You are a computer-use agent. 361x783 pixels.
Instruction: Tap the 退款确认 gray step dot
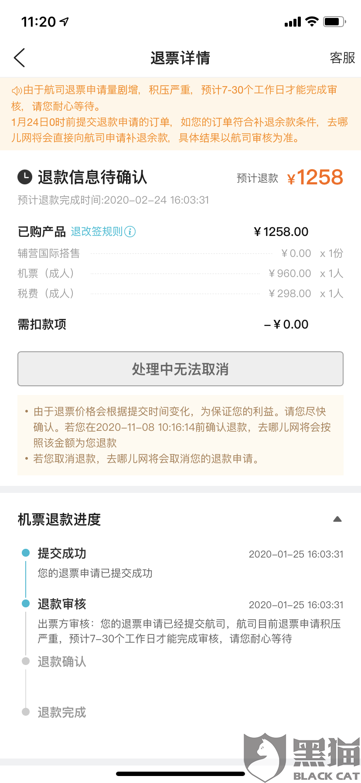pyautogui.click(x=26, y=661)
